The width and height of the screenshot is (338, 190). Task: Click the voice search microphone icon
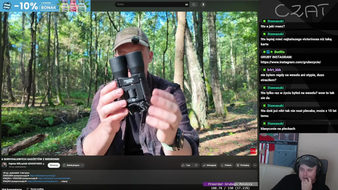click(203, 4)
